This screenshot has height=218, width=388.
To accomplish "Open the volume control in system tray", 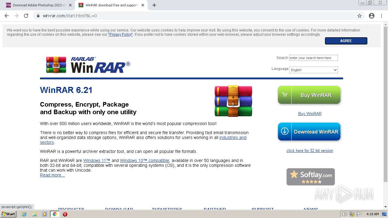I will (344, 214).
